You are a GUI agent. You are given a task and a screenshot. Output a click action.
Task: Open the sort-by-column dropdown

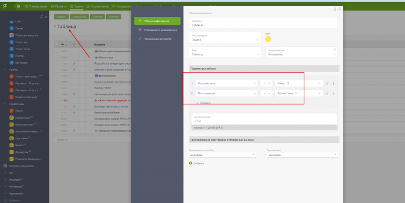(x=223, y=155)
